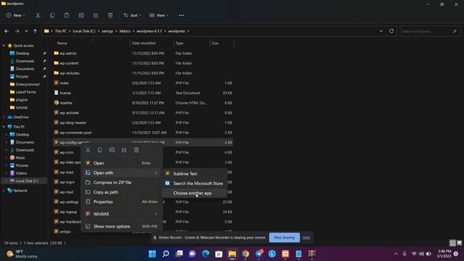
Task: Click the Stop sharing button
Action: (284, 238)
